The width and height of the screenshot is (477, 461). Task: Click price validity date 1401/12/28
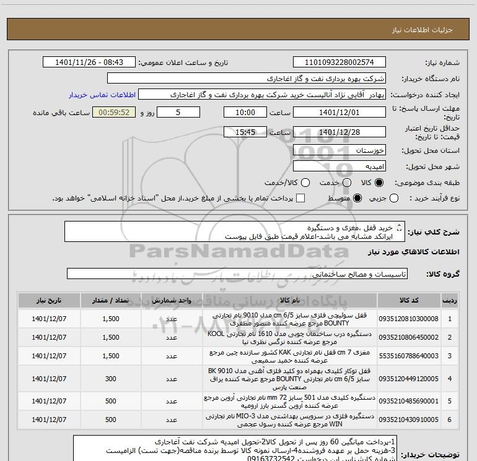click(x=339, y=132)
